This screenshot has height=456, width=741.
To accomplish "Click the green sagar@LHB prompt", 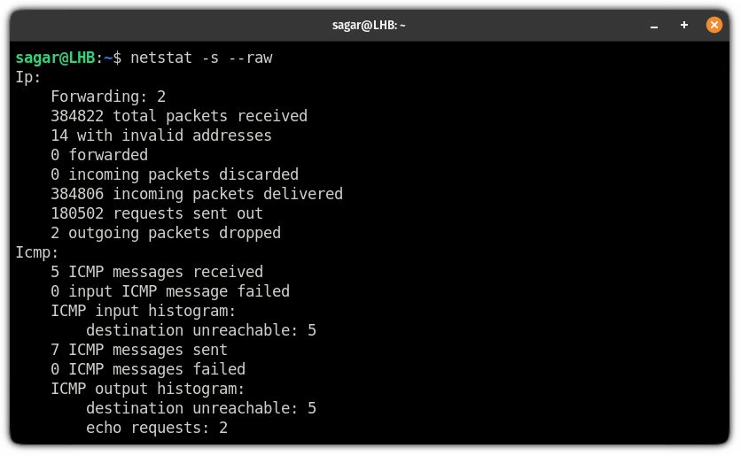I will (55, 58).
